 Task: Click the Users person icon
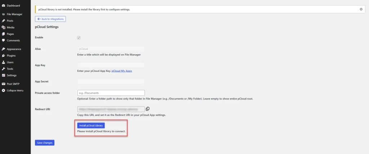coord(4,62)
